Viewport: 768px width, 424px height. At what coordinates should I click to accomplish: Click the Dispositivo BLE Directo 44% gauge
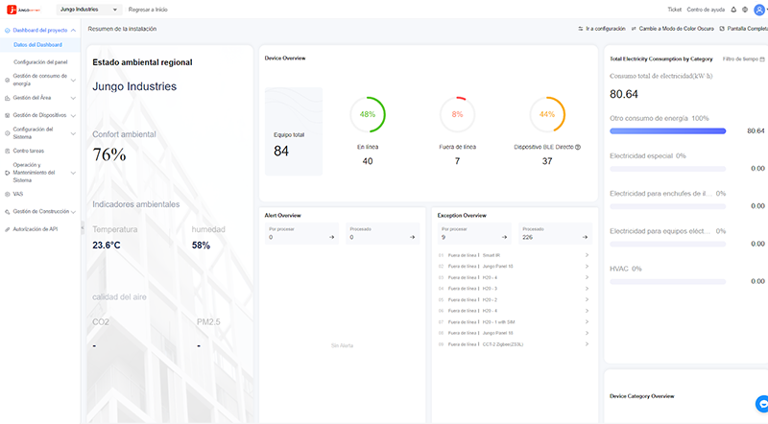click(547, 114)
